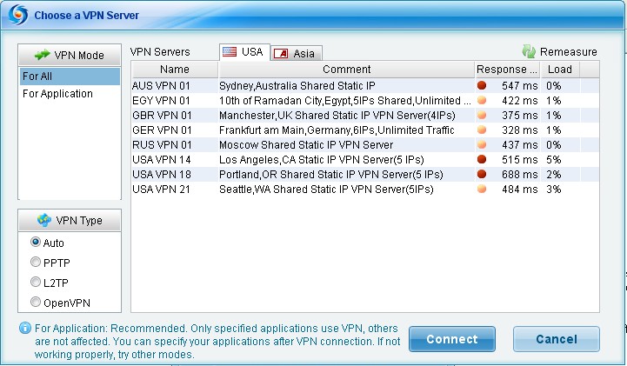Image resolution: width=627 pixels, height=366 pixels.
Task: Click the green arrows VPN Mode icon
Action: (42, 55)
